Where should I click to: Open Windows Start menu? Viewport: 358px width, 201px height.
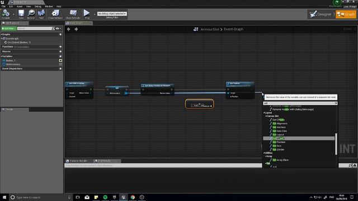(4, 197)
